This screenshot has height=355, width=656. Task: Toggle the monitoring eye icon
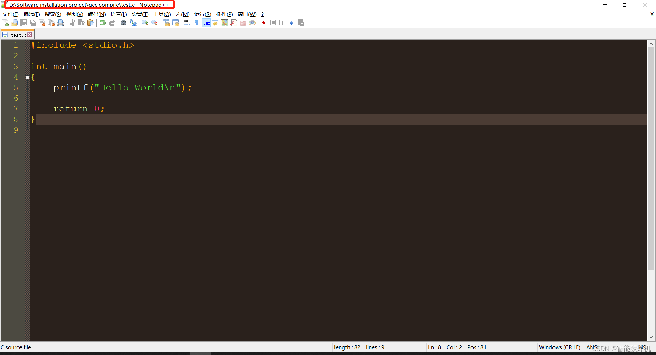coord(252,23)
